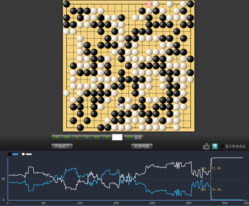
Task: Fast-forward several moves with double-right arrow
Action: point(97,137)
